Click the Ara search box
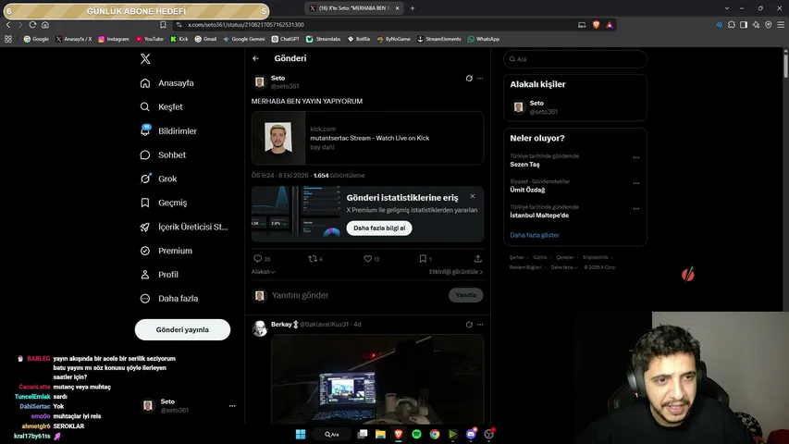Image resolution: width=789 pixels, height=444 pixels. click(x=575, y=59)
